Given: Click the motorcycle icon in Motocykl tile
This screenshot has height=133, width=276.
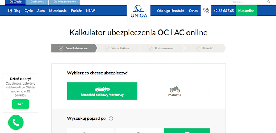Looking at the screenshot, I should click(x=175, y=89).
